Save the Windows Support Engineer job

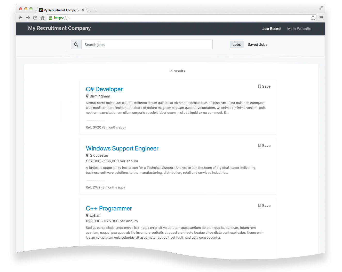coord(264,146)
